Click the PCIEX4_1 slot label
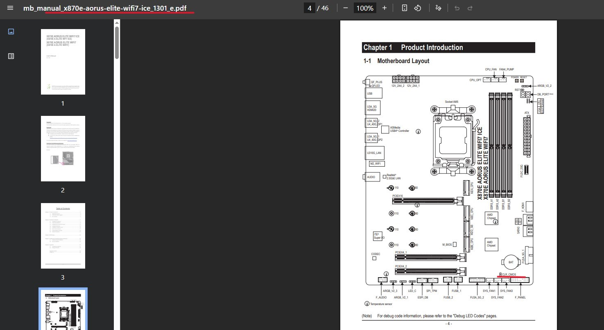This screenshot has height=330, width=604. tap(401, 253)
